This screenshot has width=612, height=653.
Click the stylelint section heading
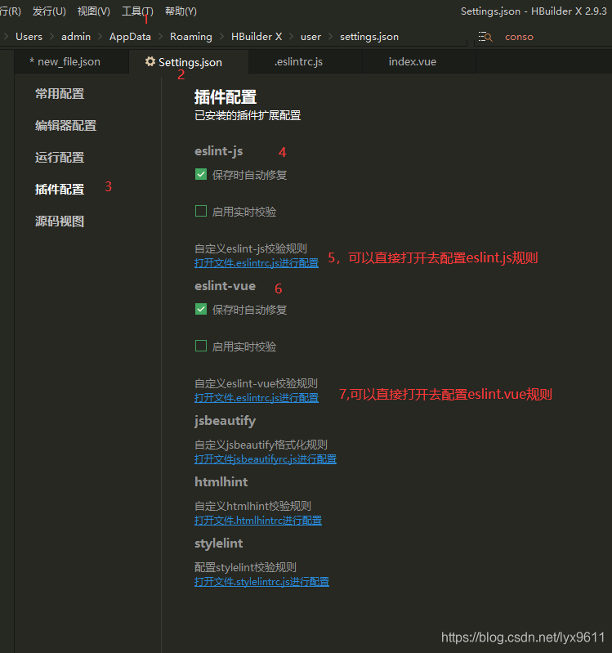click(x=219, y=543)
